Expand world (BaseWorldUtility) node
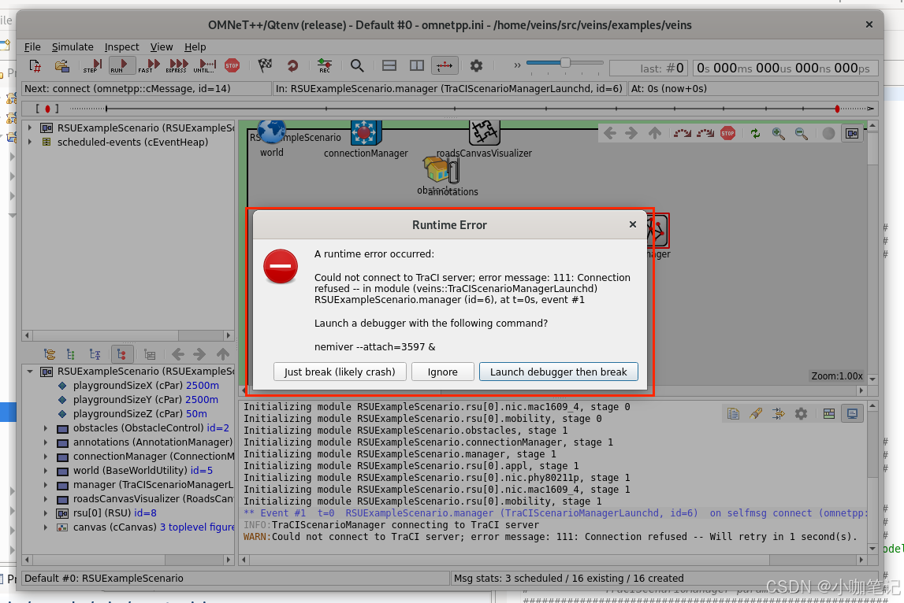The height and width of the screenshot is (603, 904). [x=47, y=471]
